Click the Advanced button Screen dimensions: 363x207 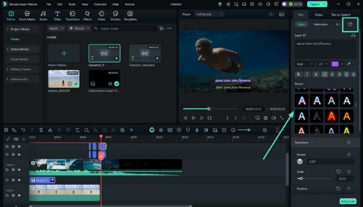coord(347,201)
